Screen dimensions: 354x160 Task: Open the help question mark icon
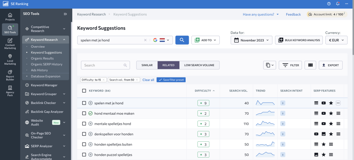(329, 4)
